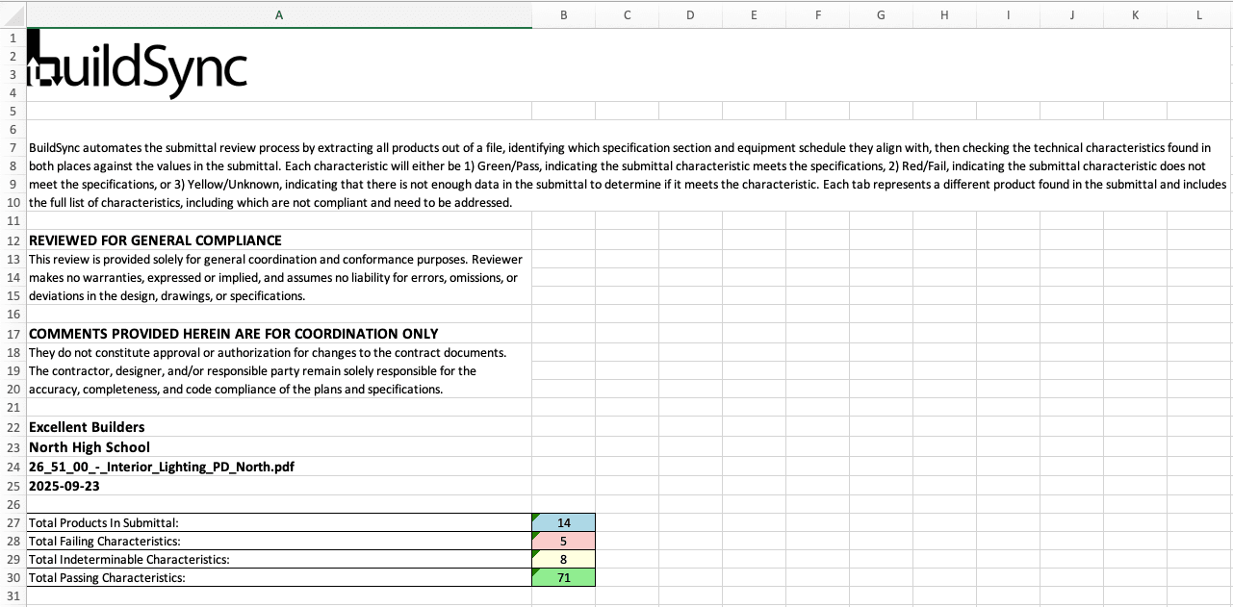The width and height of the screenshot is (1233, 607).
Task: Select column C header
Action: coord(627,14)
